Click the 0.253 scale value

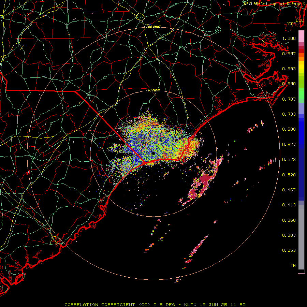(x=289, y=250)
